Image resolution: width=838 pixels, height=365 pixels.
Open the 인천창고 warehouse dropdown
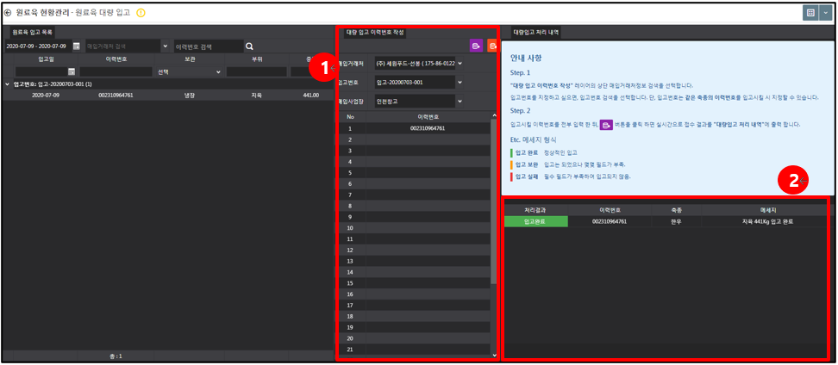click(x=418, y=102)
